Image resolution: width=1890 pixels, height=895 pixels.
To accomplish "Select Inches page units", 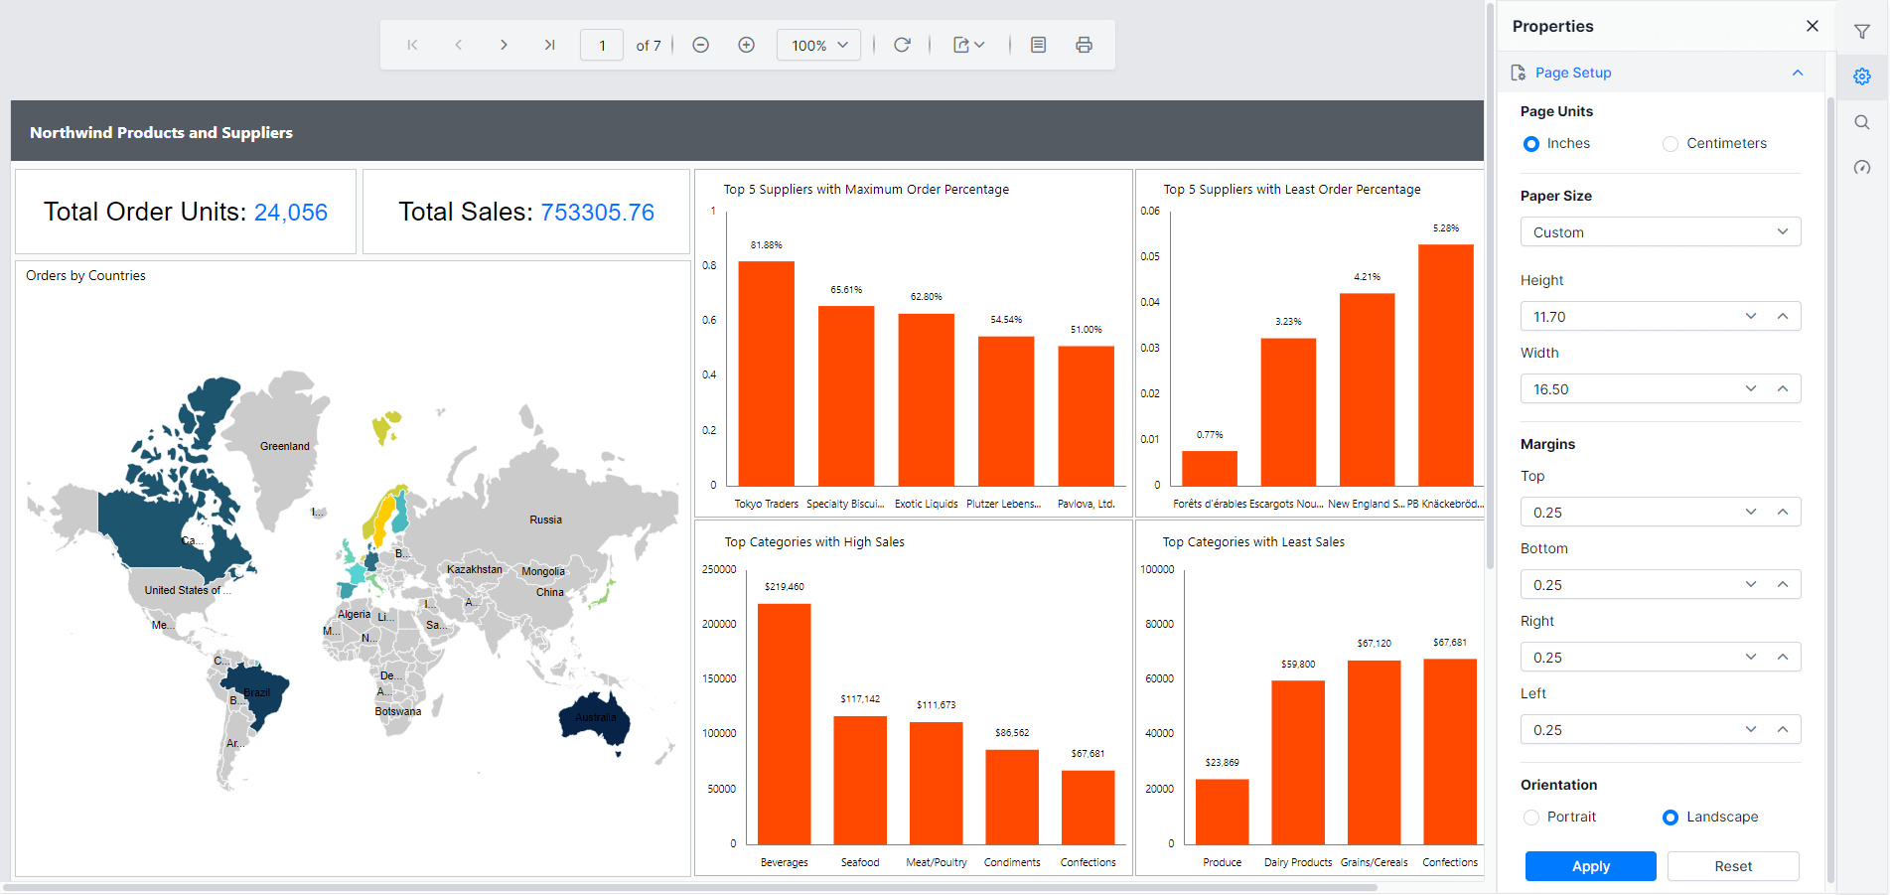I will tap(1531, 144).
